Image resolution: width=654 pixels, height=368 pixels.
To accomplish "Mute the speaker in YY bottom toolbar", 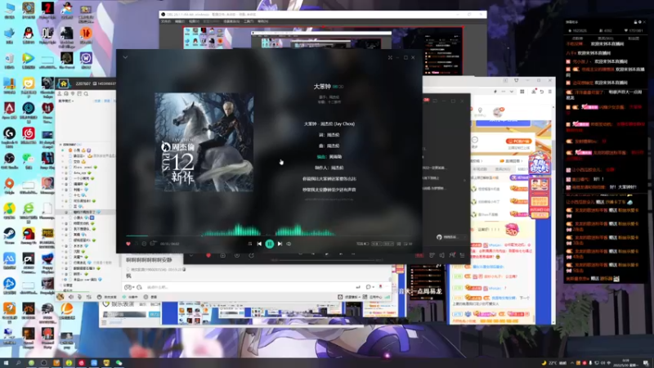I will pos(70,297).
